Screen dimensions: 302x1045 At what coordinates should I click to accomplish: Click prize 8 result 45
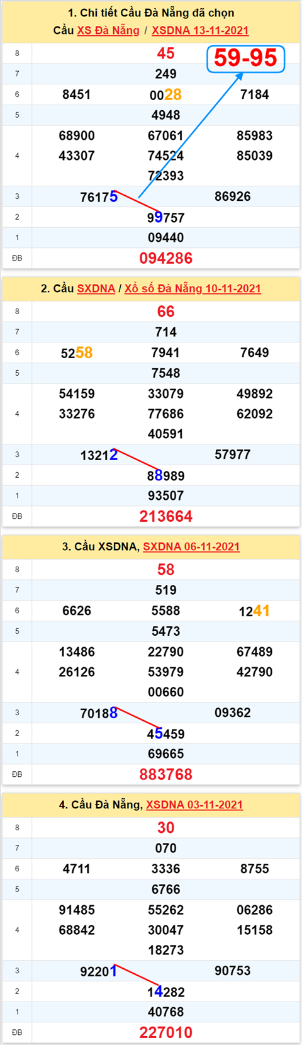[x=166, y=54]
